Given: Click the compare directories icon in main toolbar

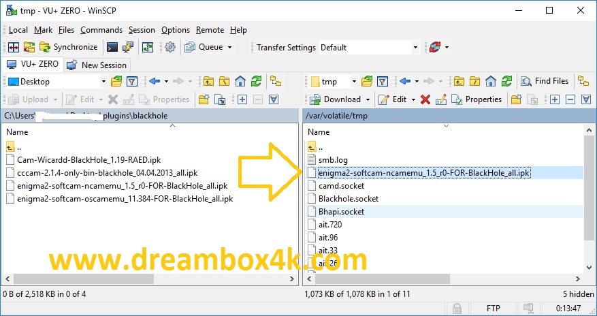Looking at the screenshot, I should coord(14,47).
